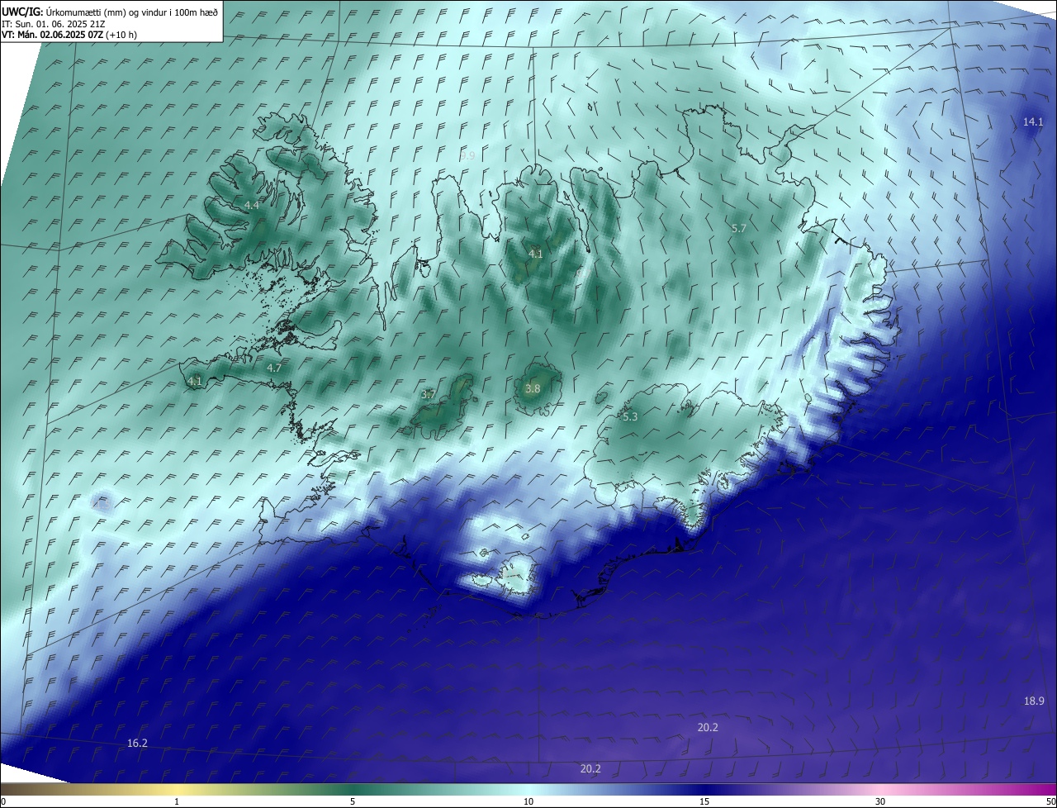Click the 5.3 value label on the map
Screen dimensions: 1057x808
pos(630,417)
